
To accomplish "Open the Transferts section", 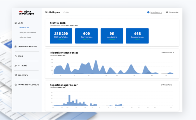I will tap(23, 75).
